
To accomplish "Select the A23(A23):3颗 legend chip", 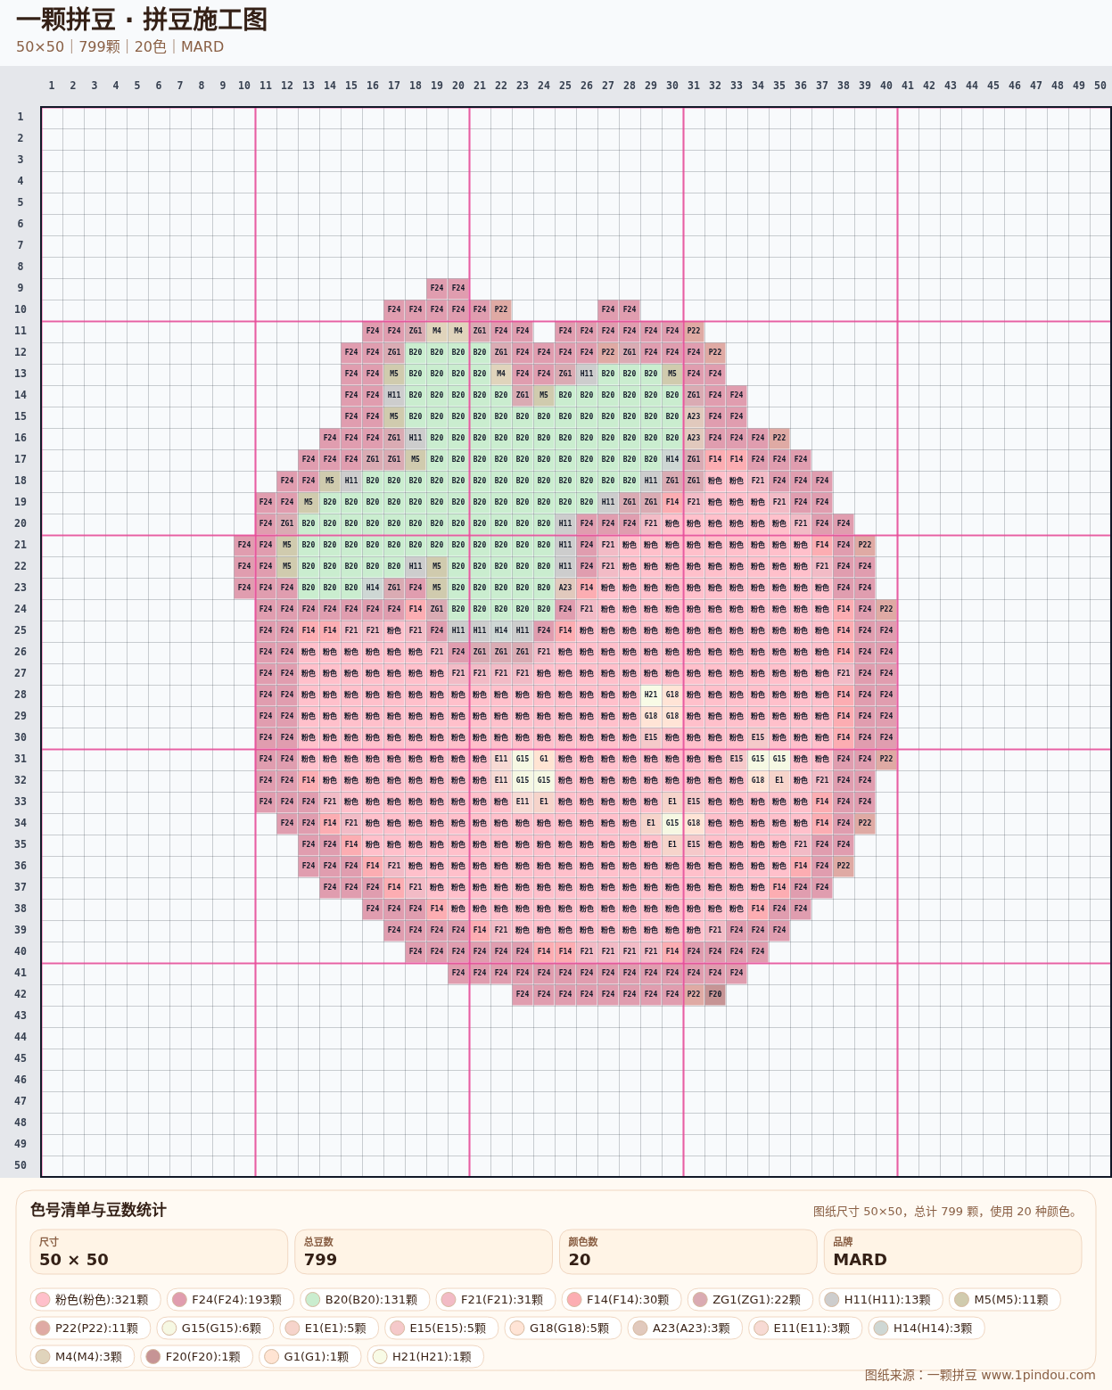I will [685, 1328].
